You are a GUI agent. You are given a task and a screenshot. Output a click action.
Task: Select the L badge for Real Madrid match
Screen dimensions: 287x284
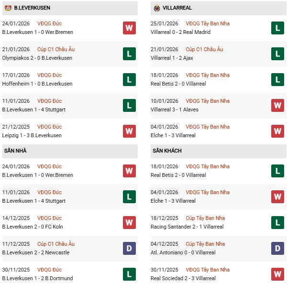click(x=278, y=28)
